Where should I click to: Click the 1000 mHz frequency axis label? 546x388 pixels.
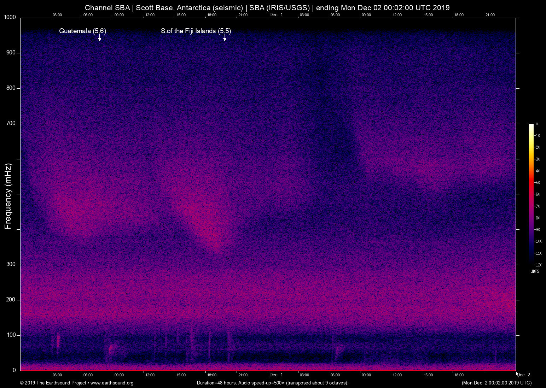[x=10, y=17]
